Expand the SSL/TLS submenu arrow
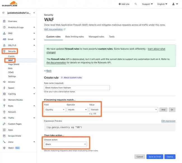This screenshot has width=182, height=163. pos(34,45)
